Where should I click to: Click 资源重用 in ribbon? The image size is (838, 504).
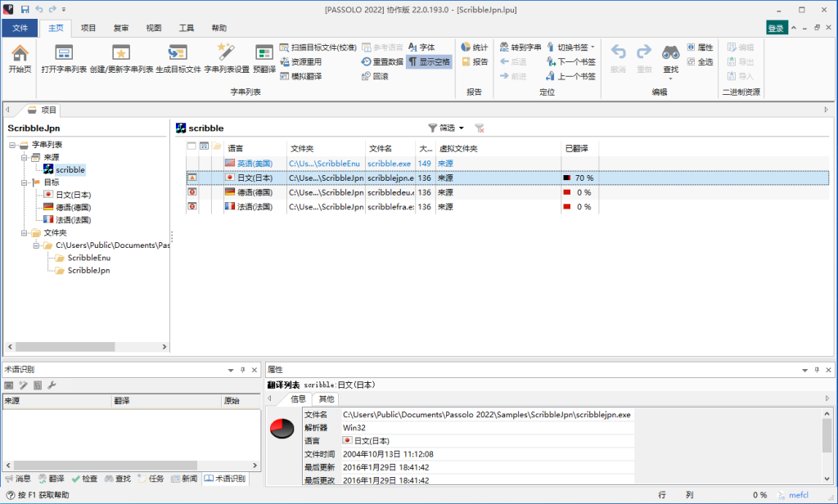(x=301, y=61)
